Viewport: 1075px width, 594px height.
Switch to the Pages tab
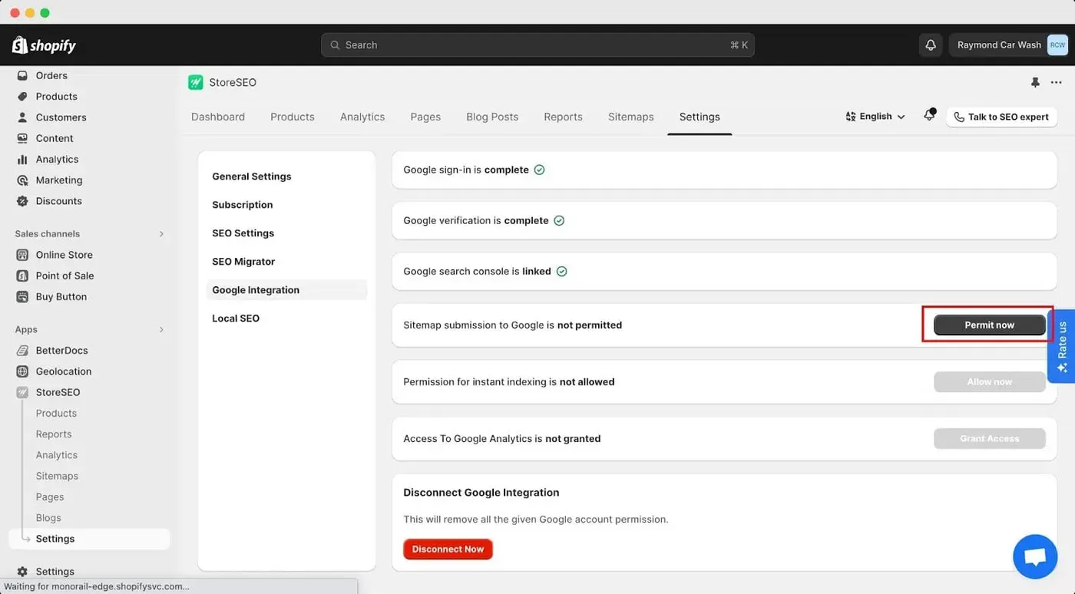coord(425,117)
